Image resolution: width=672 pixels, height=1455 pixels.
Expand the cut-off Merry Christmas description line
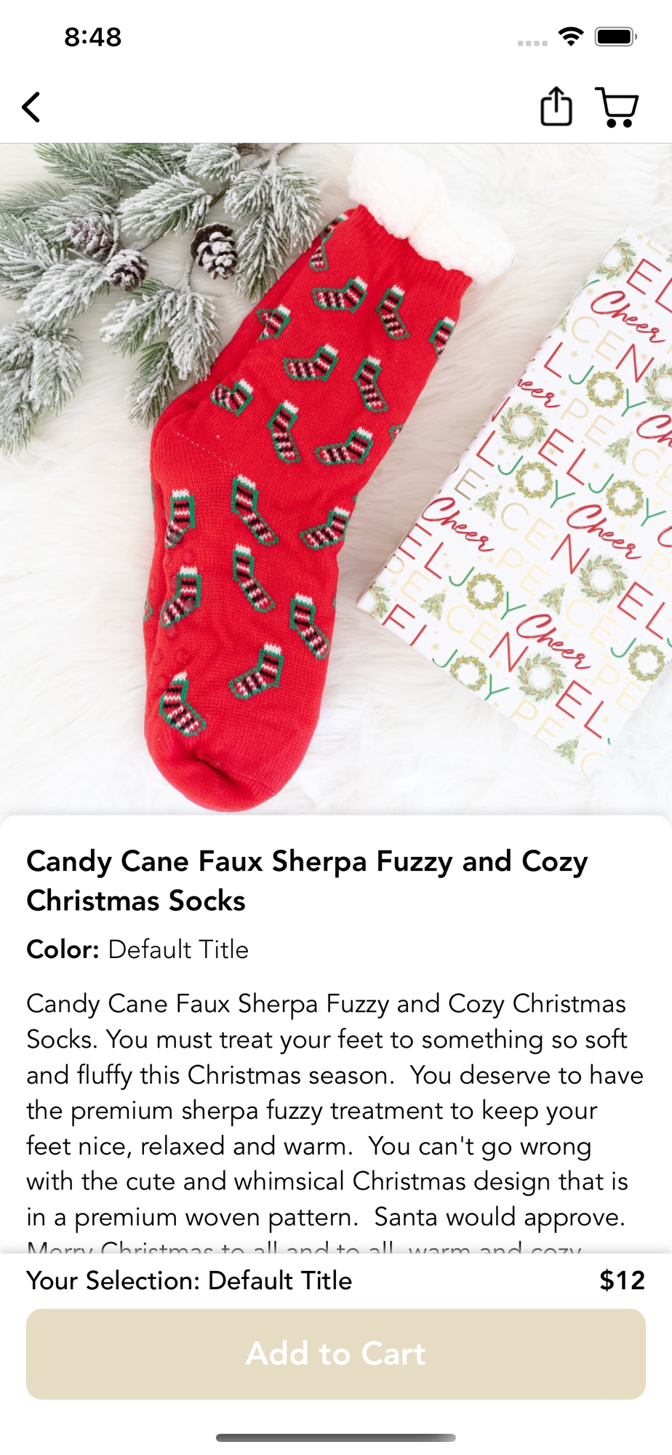point(304,1247)
